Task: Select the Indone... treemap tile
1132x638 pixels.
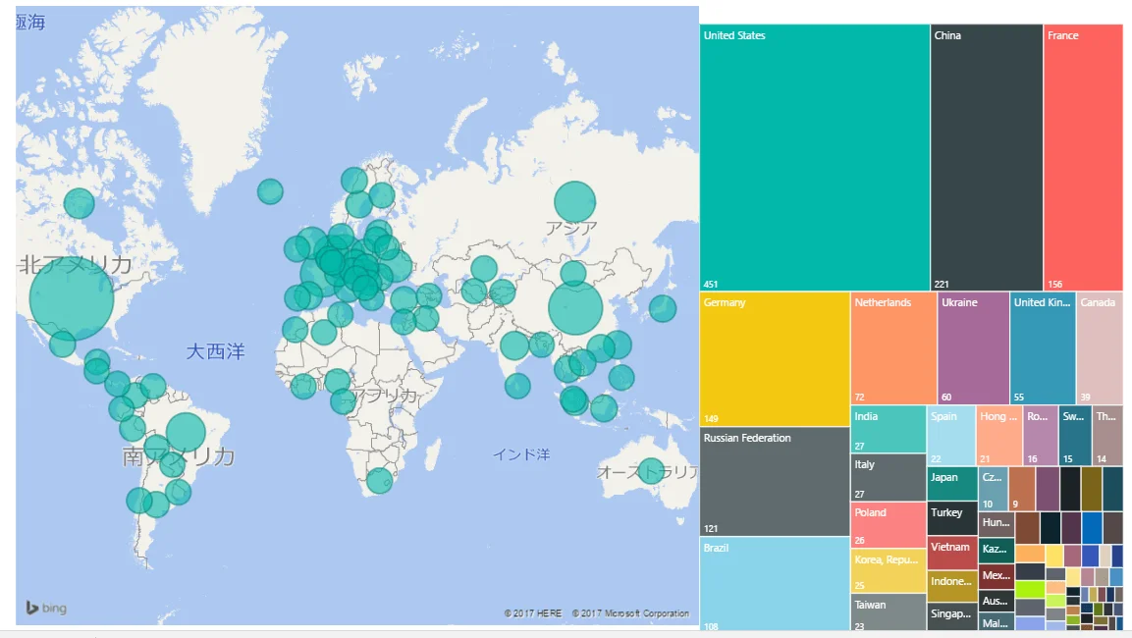Action: coord(952,586)
